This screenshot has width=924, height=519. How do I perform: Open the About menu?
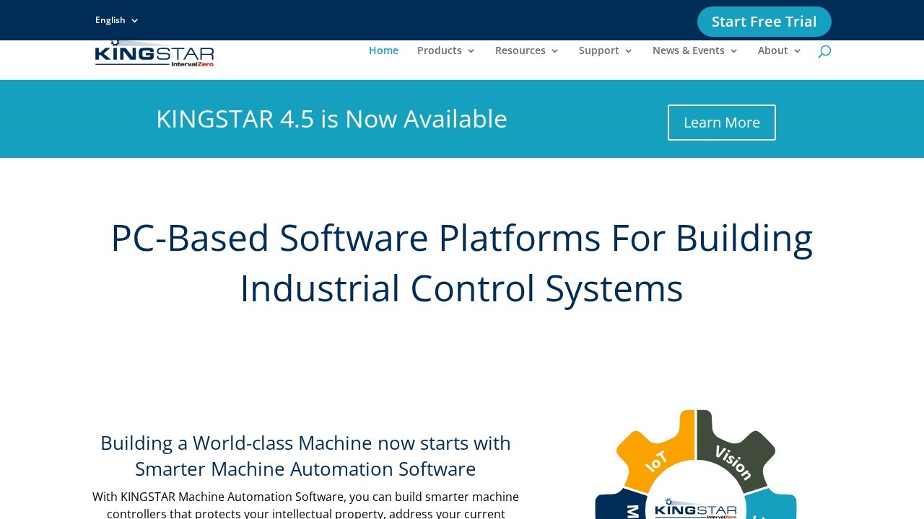[779, 50]
